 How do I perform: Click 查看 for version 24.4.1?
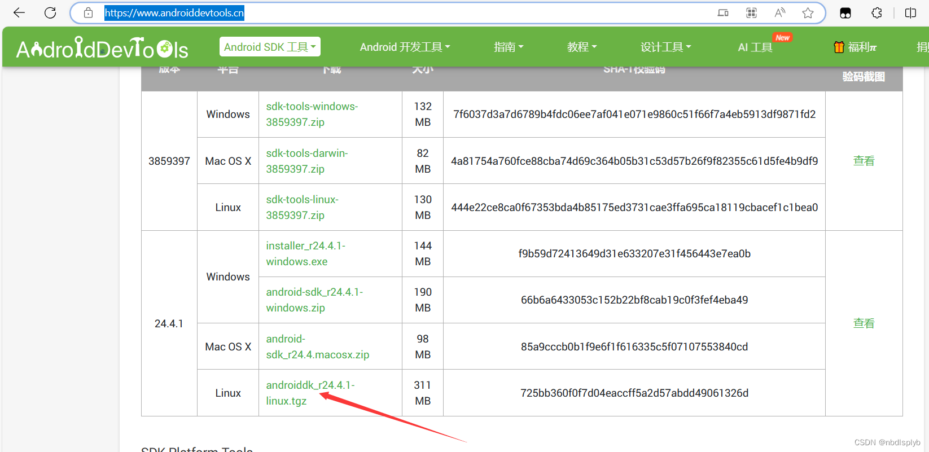(864, 323)
